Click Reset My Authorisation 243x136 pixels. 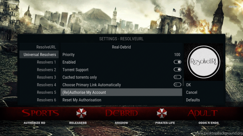click(121, 100)
